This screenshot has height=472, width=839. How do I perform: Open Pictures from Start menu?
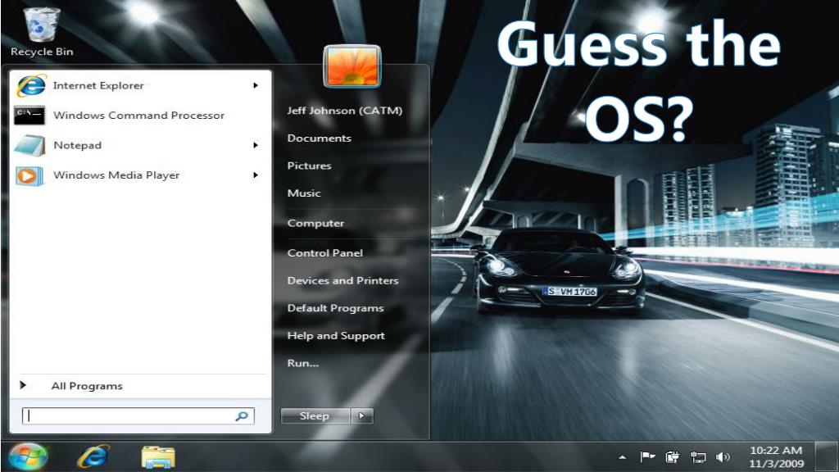coord(309,166)
